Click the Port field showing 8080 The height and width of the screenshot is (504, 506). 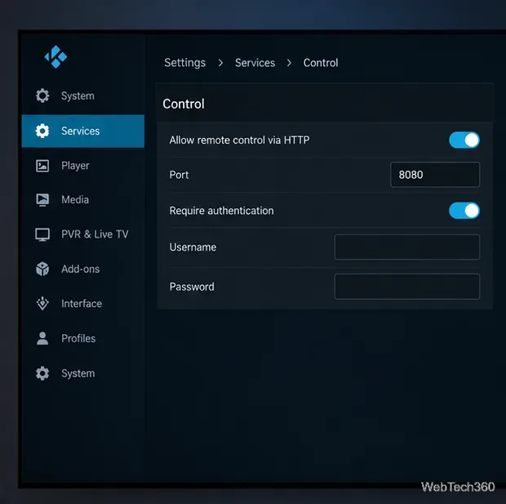435,175
